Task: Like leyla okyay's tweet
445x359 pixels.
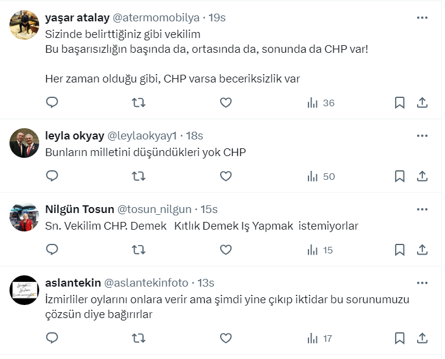Action: pyautogui.click(x=225, y=176)
